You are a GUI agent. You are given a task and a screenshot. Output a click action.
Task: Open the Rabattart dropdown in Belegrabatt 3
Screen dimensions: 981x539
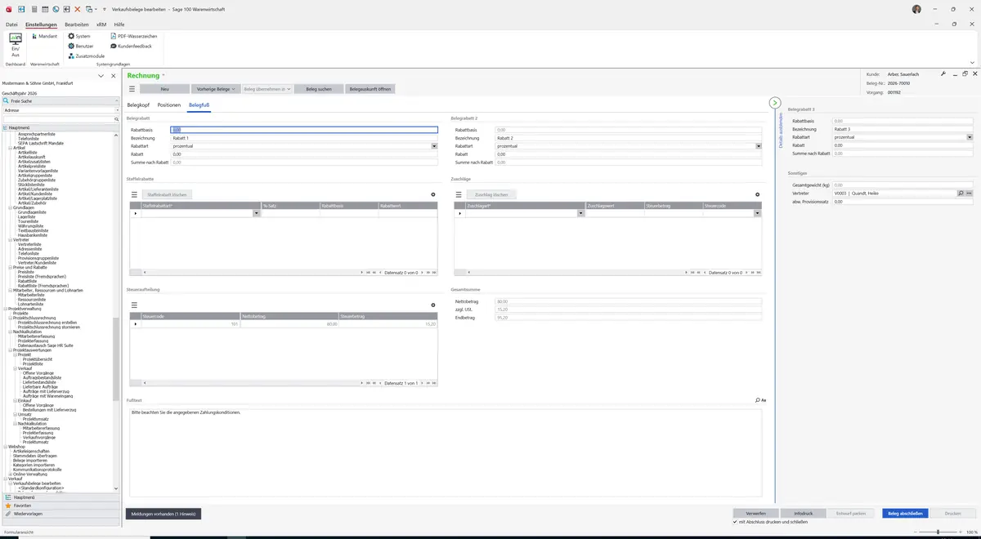[970, 137]
